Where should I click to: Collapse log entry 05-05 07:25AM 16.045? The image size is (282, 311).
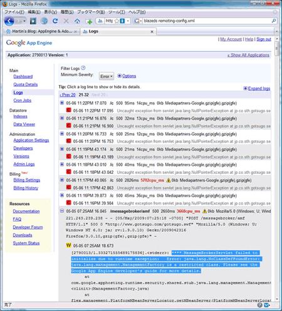click(x=62, y=211)
